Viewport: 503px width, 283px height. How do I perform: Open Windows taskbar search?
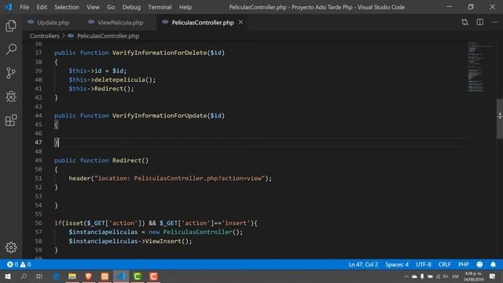(24, 276)
